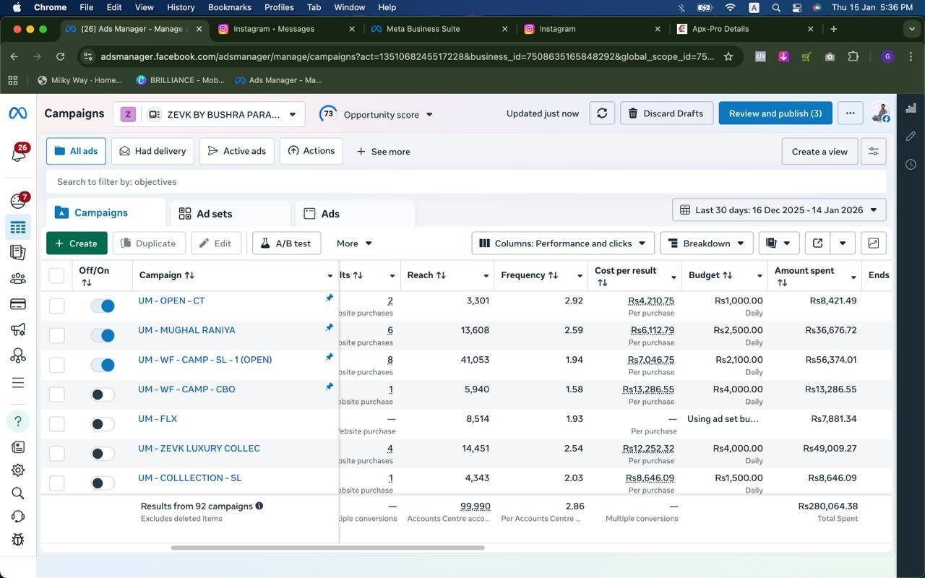925x578 pixels.
Task: Turn off UM - WF - CAMP - SL - 1 (OPEN) toggle
Action: 103,365
